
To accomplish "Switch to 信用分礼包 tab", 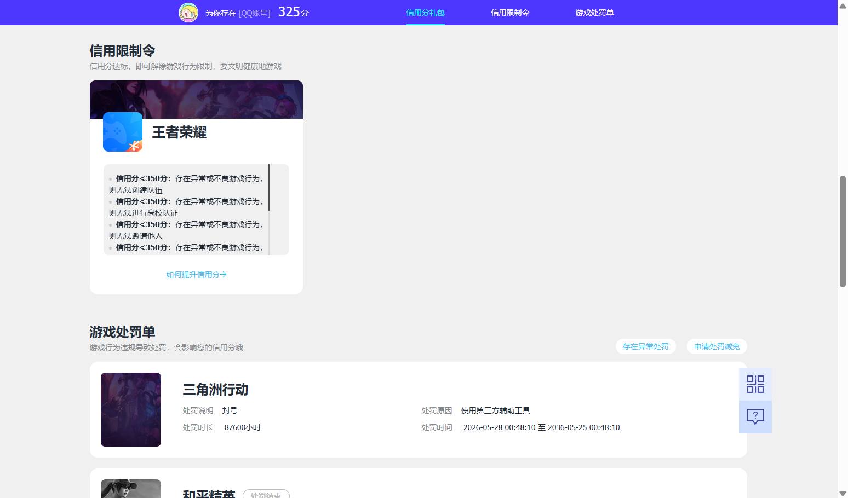I will click(x=425, y=13).
